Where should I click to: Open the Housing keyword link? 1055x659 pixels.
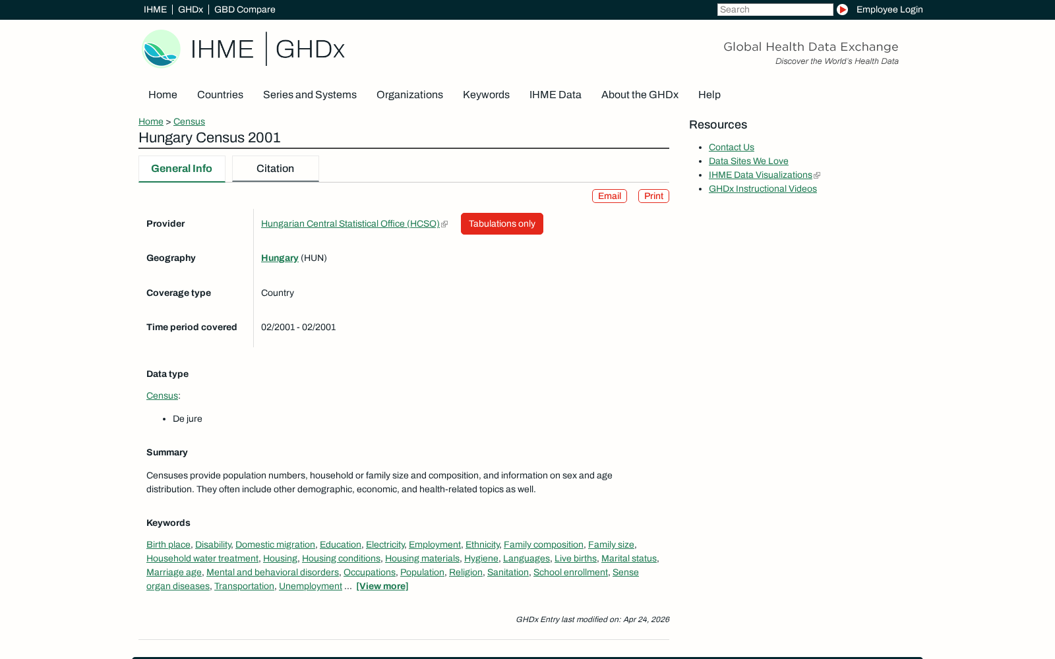point(280,559)
